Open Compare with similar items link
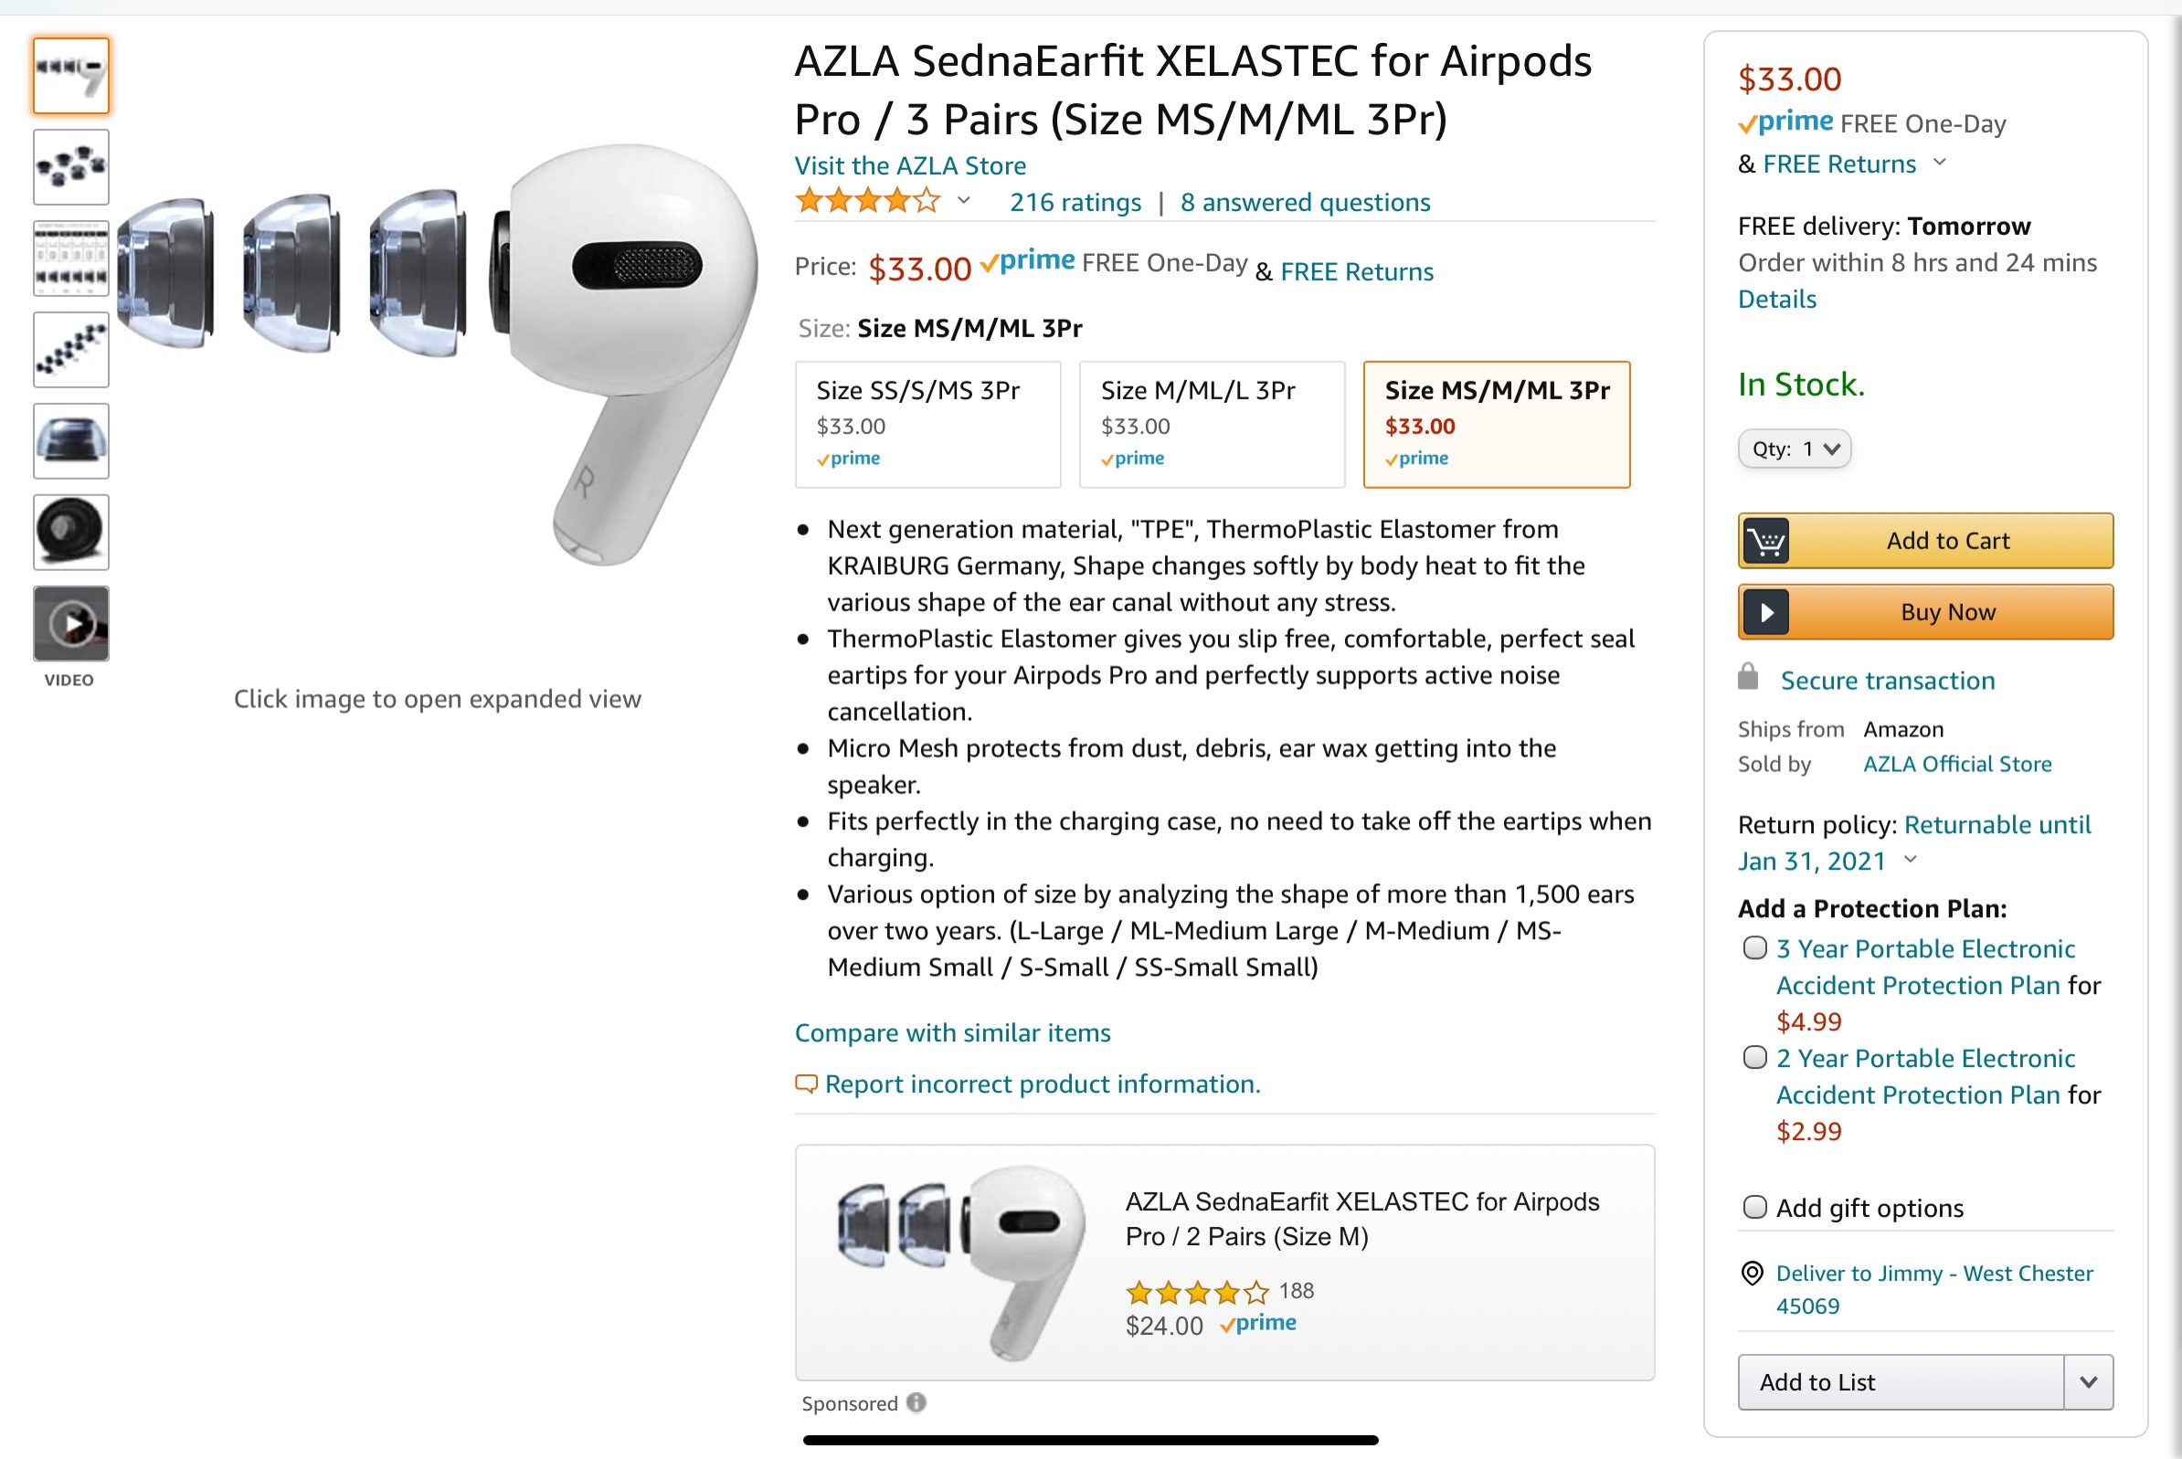2182x1459 pixels. pos(952,1033)
